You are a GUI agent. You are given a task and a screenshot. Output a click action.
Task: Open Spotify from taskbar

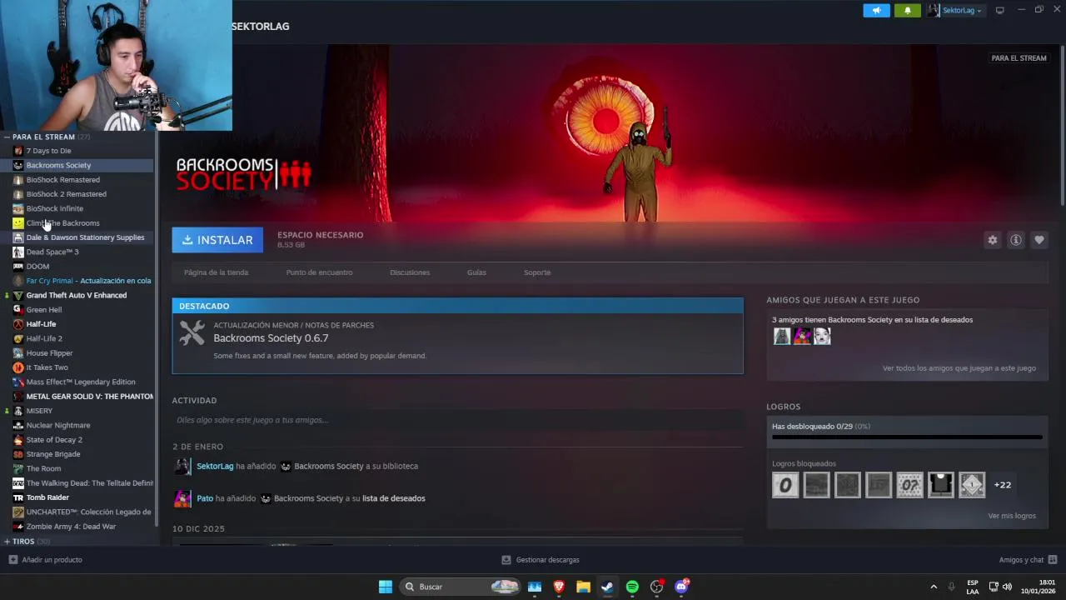click(632, 587)
